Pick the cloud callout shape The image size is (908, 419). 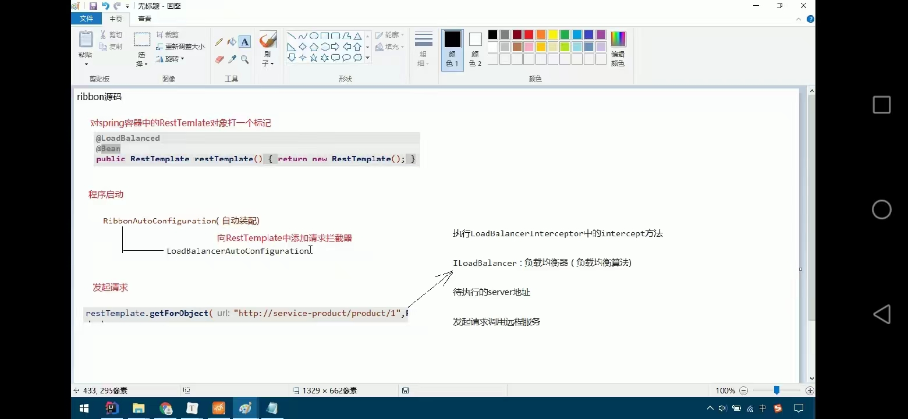(358, 58)
